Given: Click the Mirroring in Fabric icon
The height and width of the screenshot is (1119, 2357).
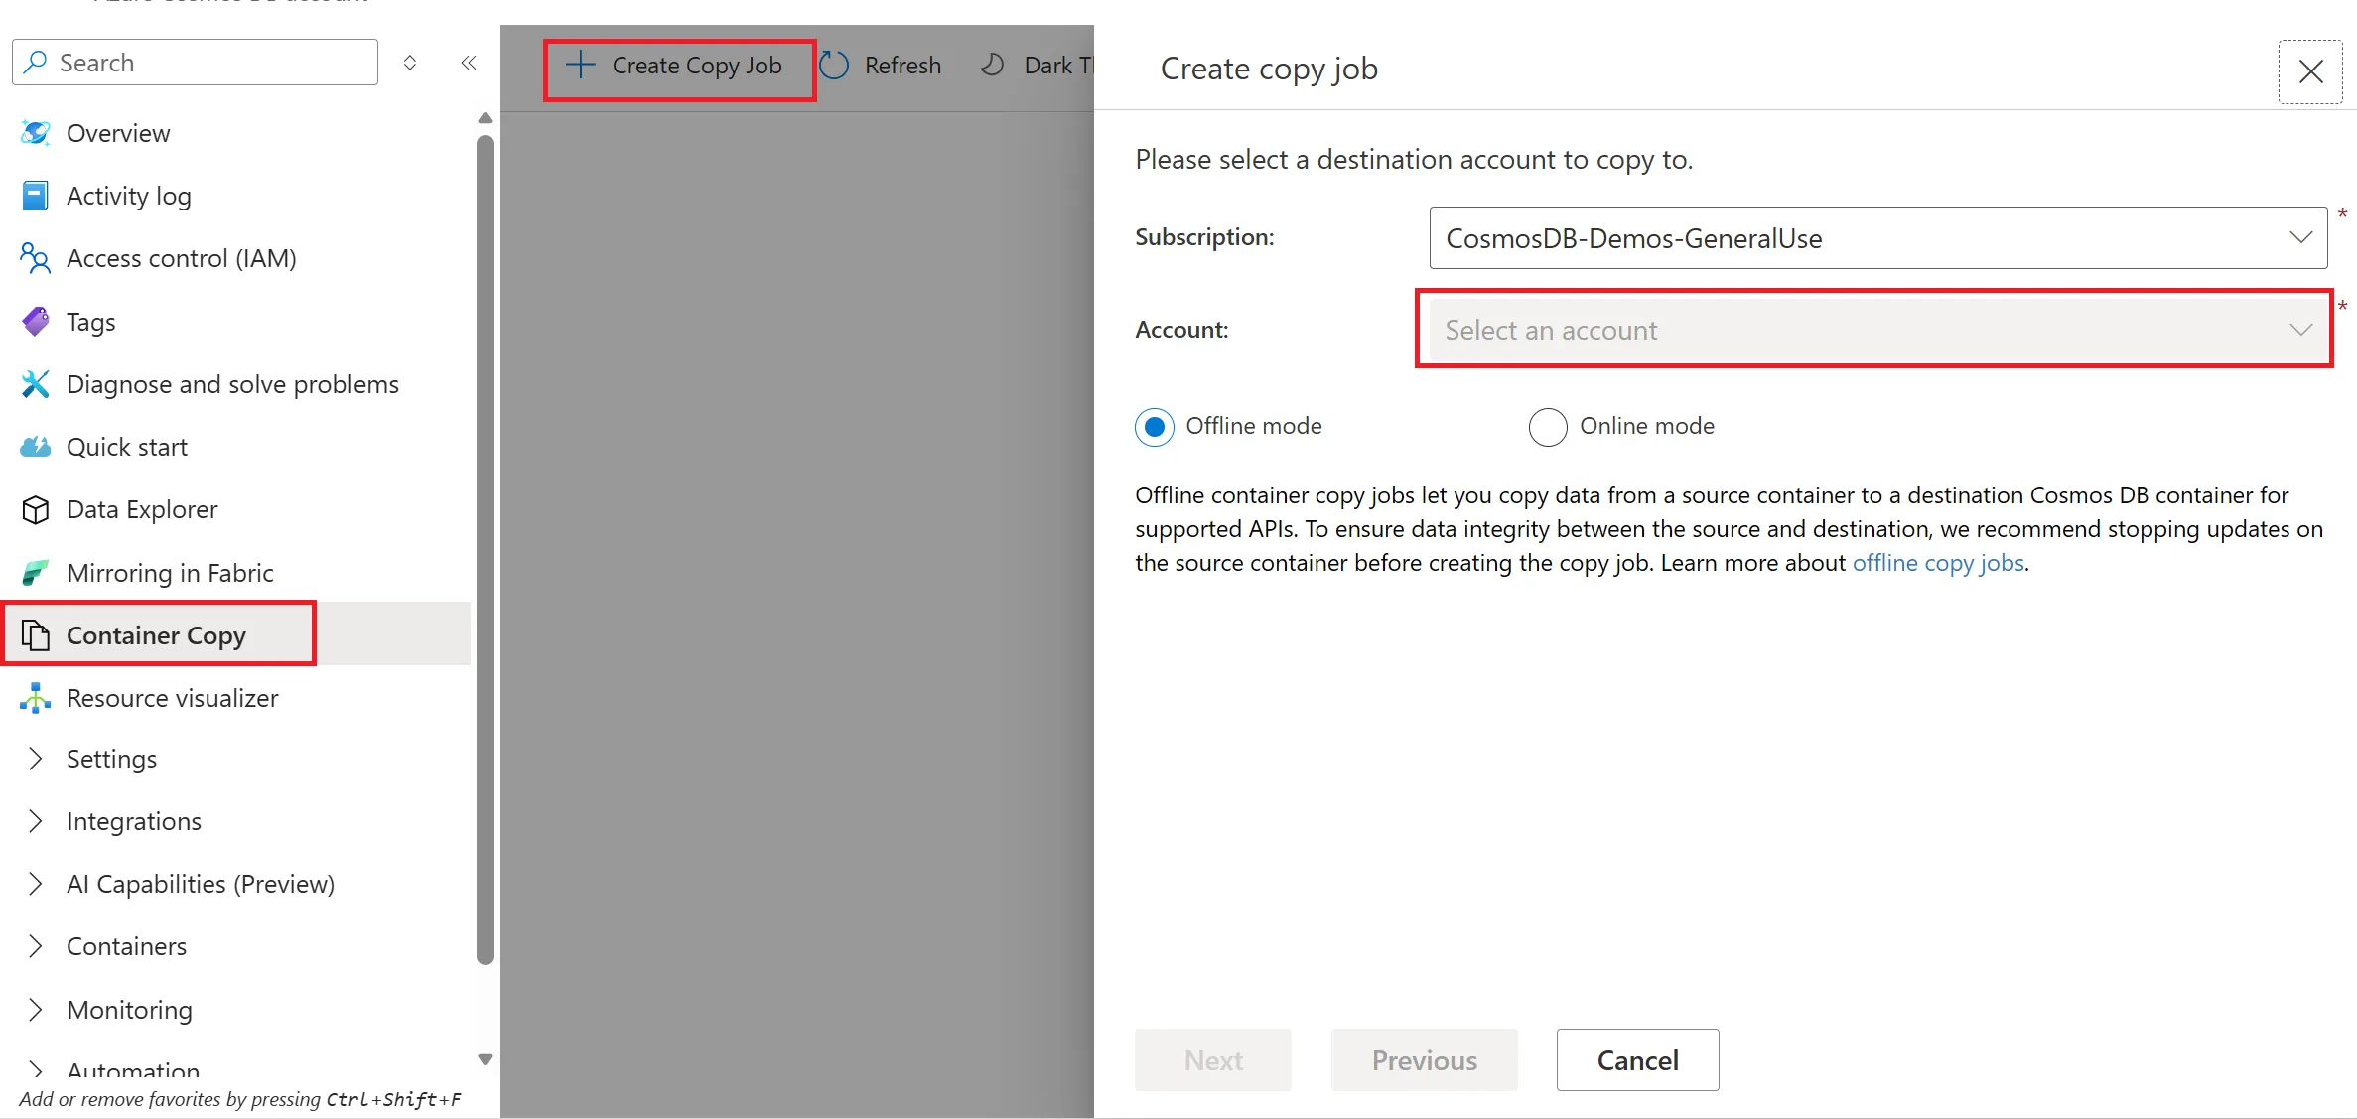Looking at the screenshot, I should click(x=36, y=573).
